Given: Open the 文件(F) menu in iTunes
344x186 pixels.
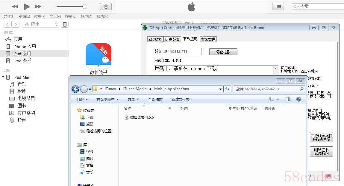Looking at the screenshot, I should 9,16.
